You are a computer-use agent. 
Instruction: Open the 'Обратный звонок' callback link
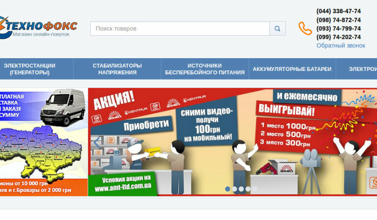tap(341, 45)
